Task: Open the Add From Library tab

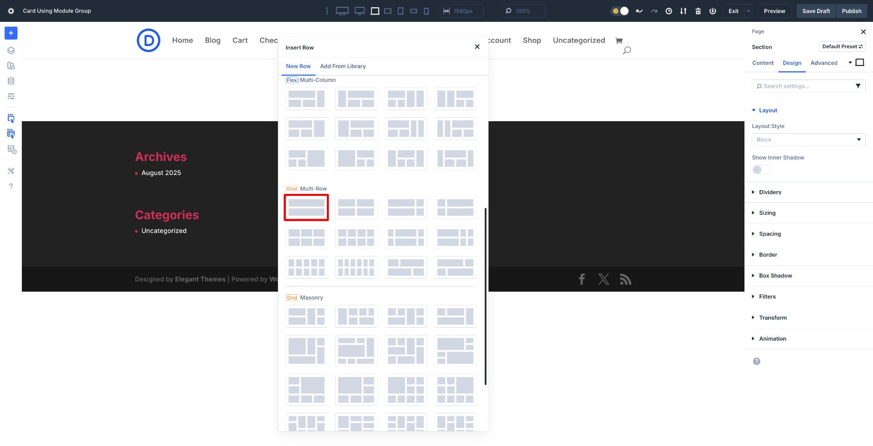Action: 343,66
